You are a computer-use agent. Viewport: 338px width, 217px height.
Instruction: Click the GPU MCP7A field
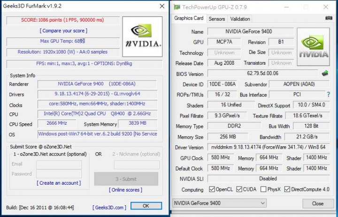coord(224,42)
